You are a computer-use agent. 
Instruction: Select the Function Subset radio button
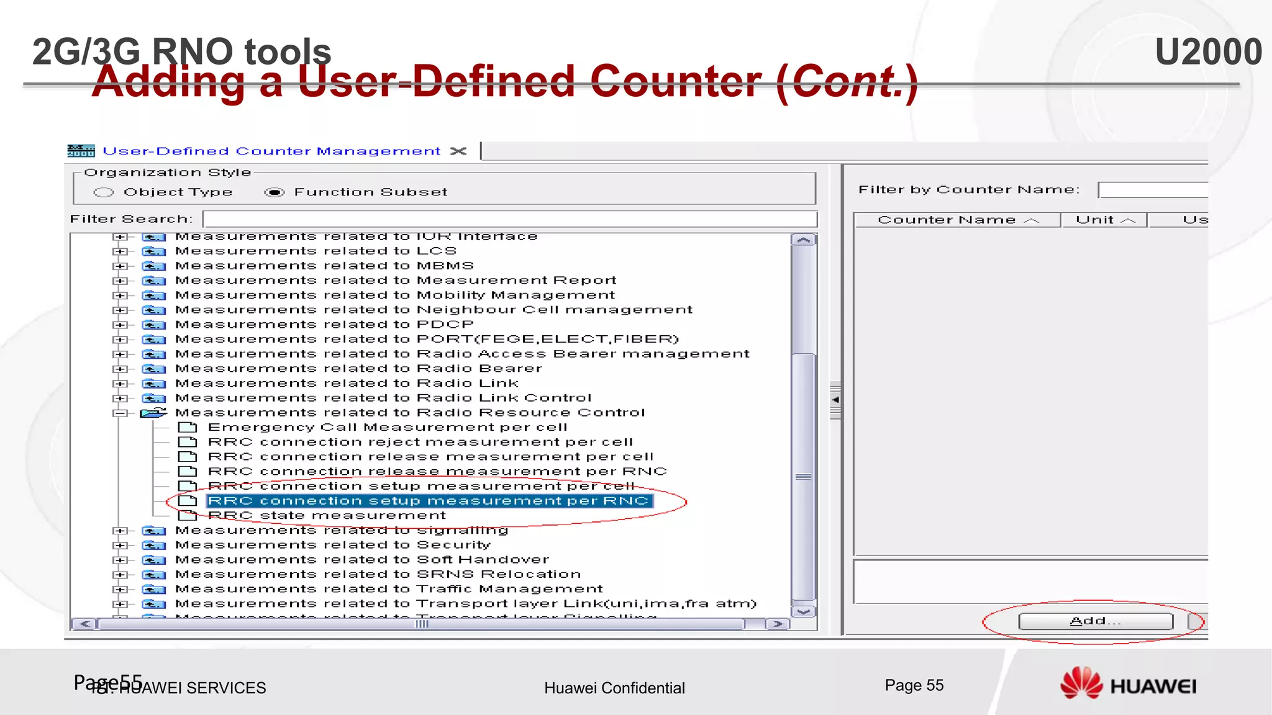coord(275,192)
